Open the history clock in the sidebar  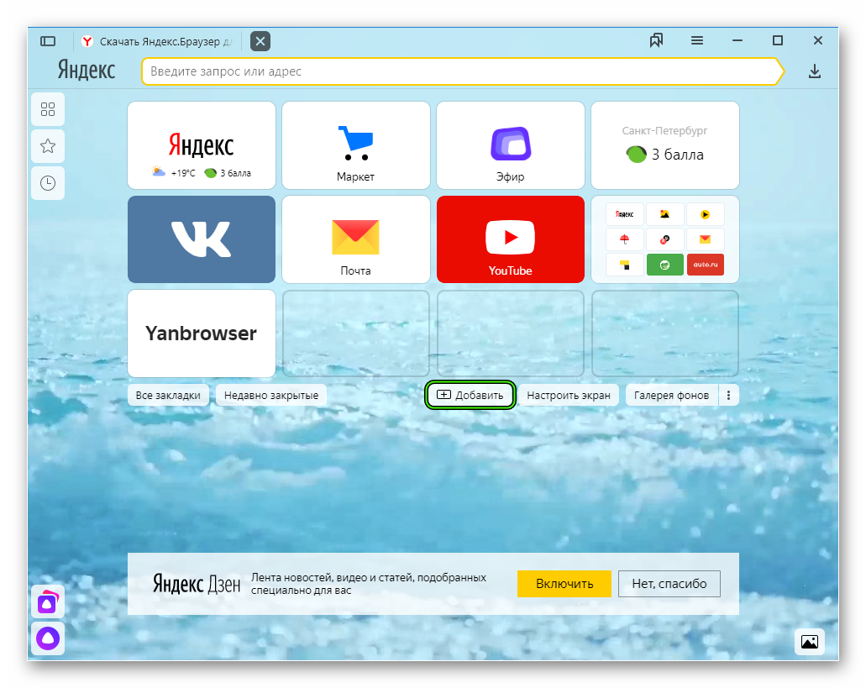[x=48, y=183]
